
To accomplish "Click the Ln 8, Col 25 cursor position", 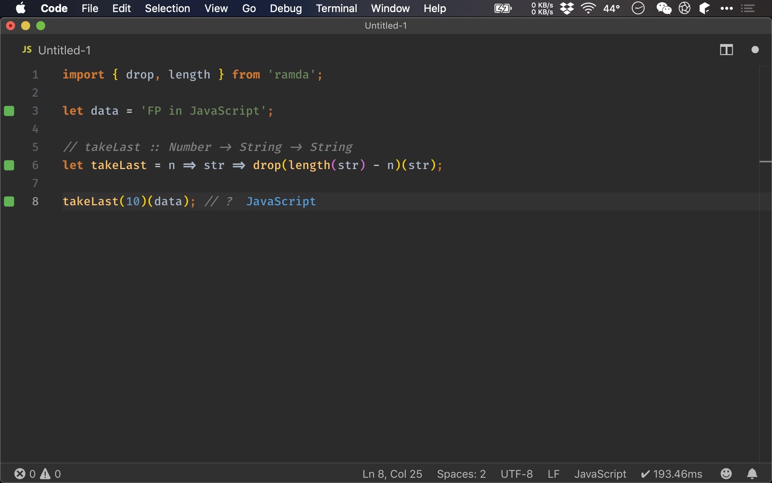I will 392,474.
